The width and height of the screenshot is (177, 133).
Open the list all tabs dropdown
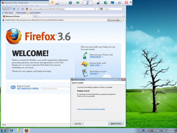124,16
